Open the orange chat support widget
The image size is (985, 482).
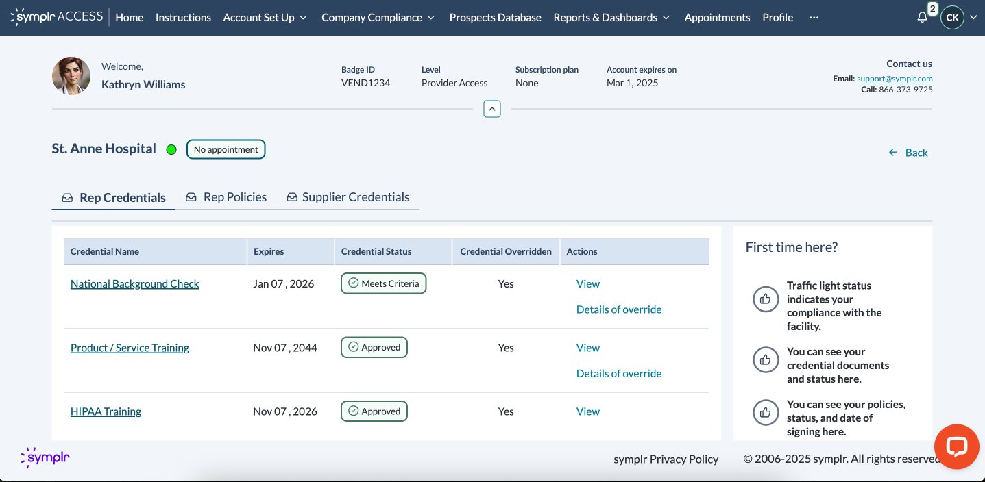click(x=956, y=446)
